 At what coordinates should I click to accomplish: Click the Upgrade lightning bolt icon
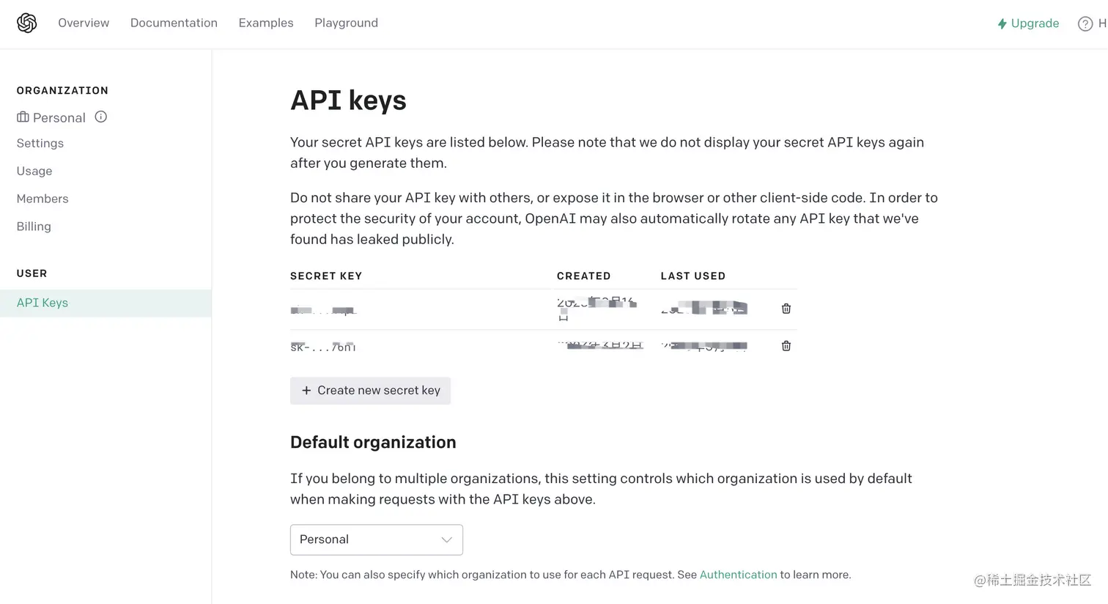tap(1002, 23)
